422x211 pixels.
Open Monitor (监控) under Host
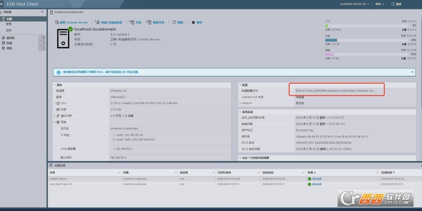9,30
